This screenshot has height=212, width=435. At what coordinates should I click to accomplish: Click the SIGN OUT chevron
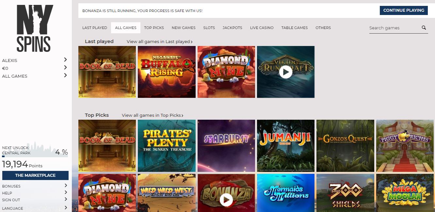pos(66,199)
